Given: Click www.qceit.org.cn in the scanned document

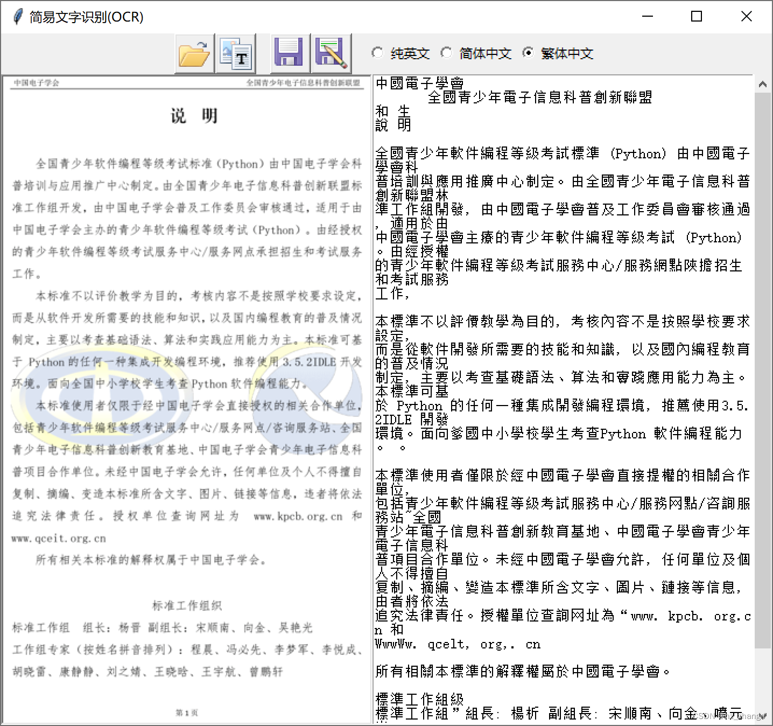Looking at the screenshot, I should 59,539.
